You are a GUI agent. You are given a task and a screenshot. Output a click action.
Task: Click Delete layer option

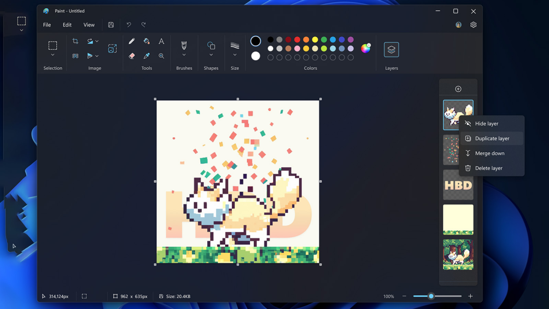(x=489, y=168)
